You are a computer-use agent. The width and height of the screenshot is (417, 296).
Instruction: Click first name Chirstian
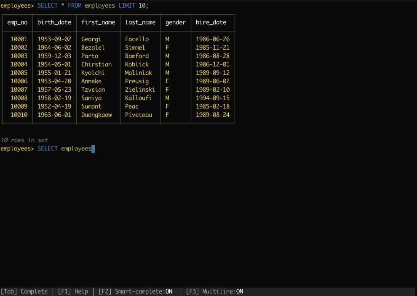96,64
